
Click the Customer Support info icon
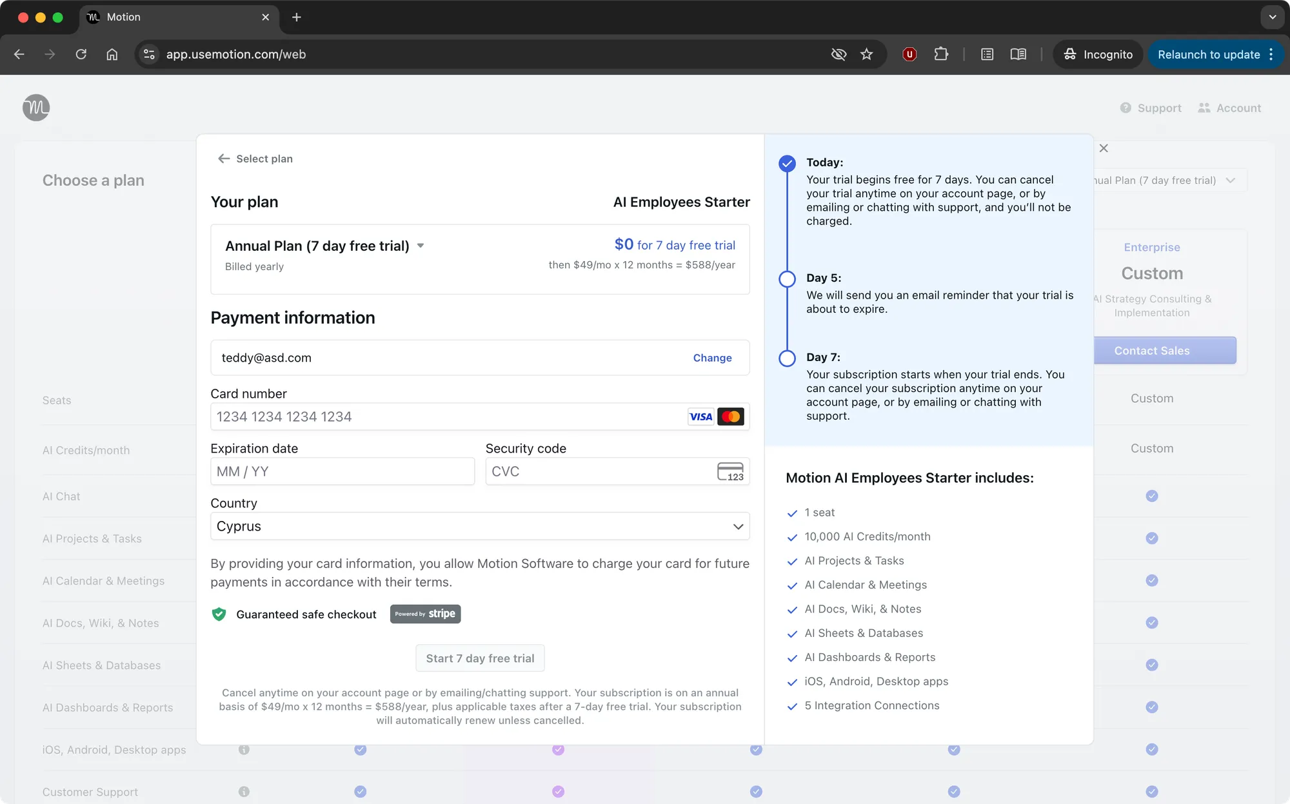point(244,791)
